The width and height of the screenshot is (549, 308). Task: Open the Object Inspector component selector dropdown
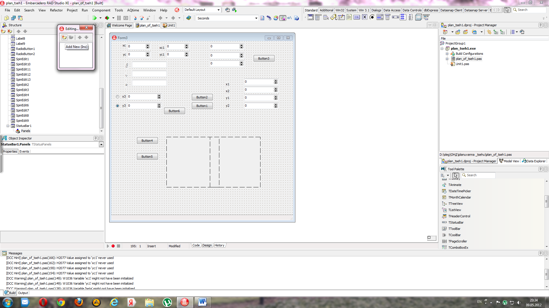coord(101,145)
